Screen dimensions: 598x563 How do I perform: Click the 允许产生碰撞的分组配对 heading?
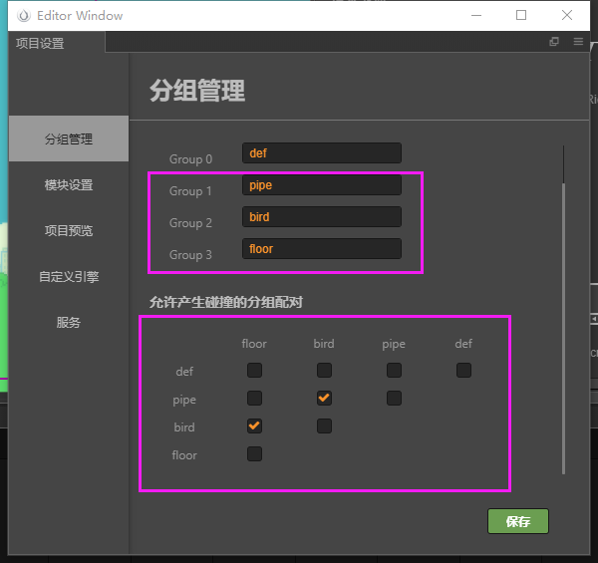click(226, 302)
